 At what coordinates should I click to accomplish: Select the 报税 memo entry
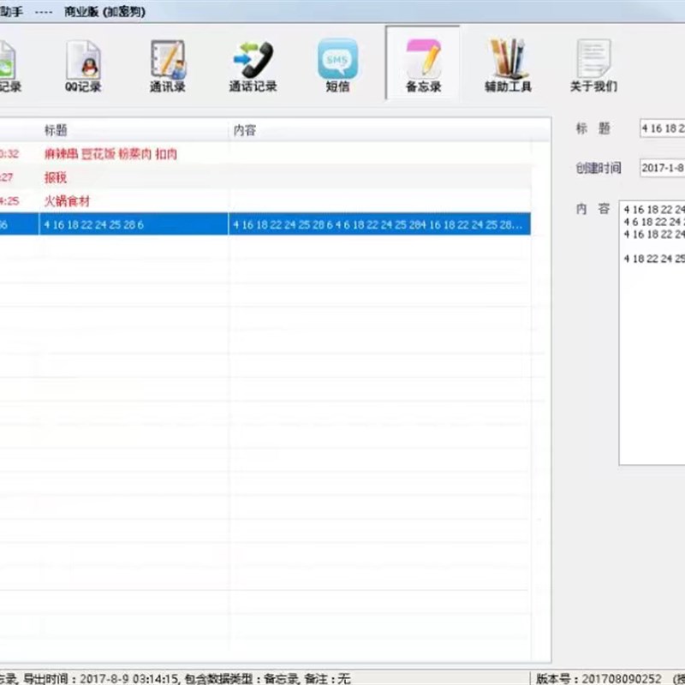pyautogui.click(x=56, y=178)
